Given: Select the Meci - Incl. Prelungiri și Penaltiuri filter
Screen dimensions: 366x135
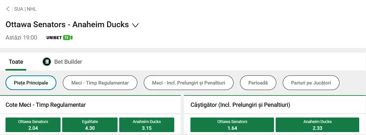Looking at the screenshot, I should coord(189,83).
